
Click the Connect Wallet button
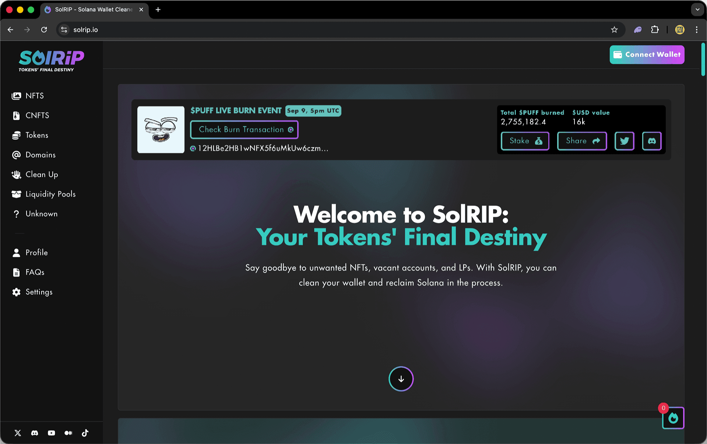pos(647,55)
